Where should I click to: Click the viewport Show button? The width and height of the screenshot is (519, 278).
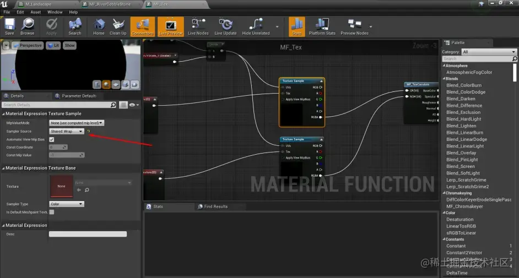click(x=69, y=45)
